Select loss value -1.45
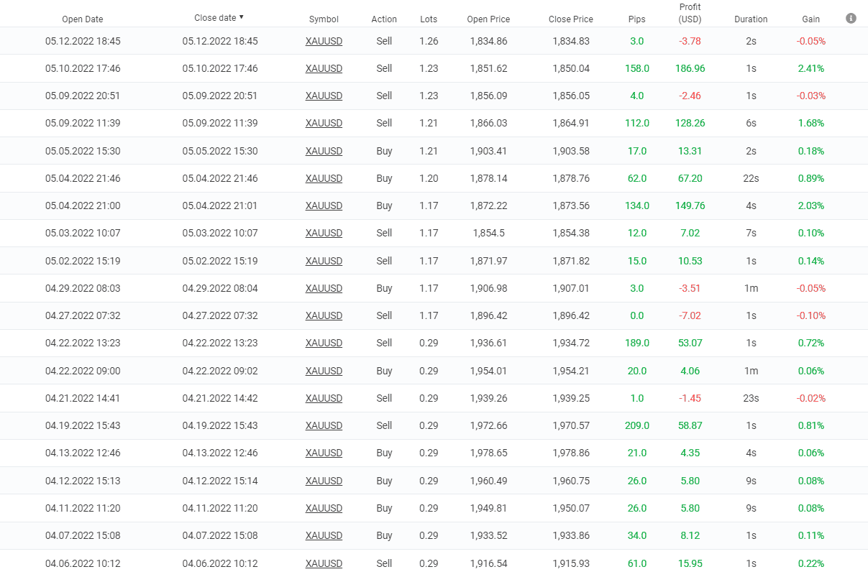The image size is (868, 577). [690, 398]
